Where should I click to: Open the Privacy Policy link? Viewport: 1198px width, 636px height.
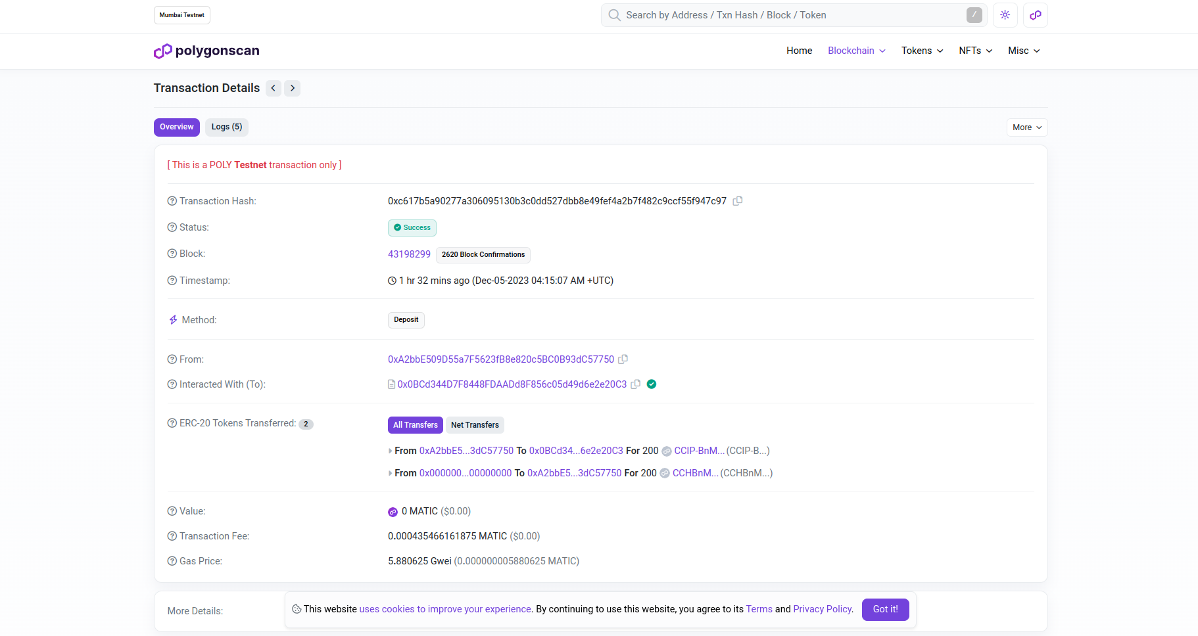(x=823, y=609)
